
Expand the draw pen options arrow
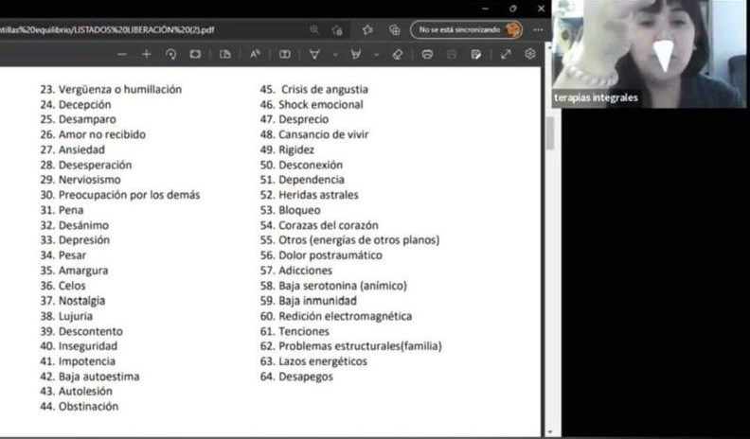point(334,55)
